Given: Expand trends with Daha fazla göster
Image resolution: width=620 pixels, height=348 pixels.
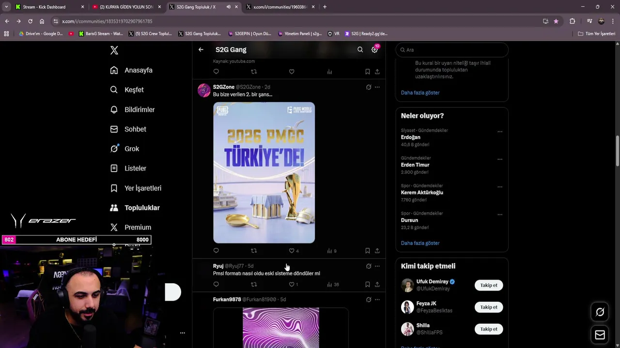Looking at the screenshot, I should tap(420, 243).
